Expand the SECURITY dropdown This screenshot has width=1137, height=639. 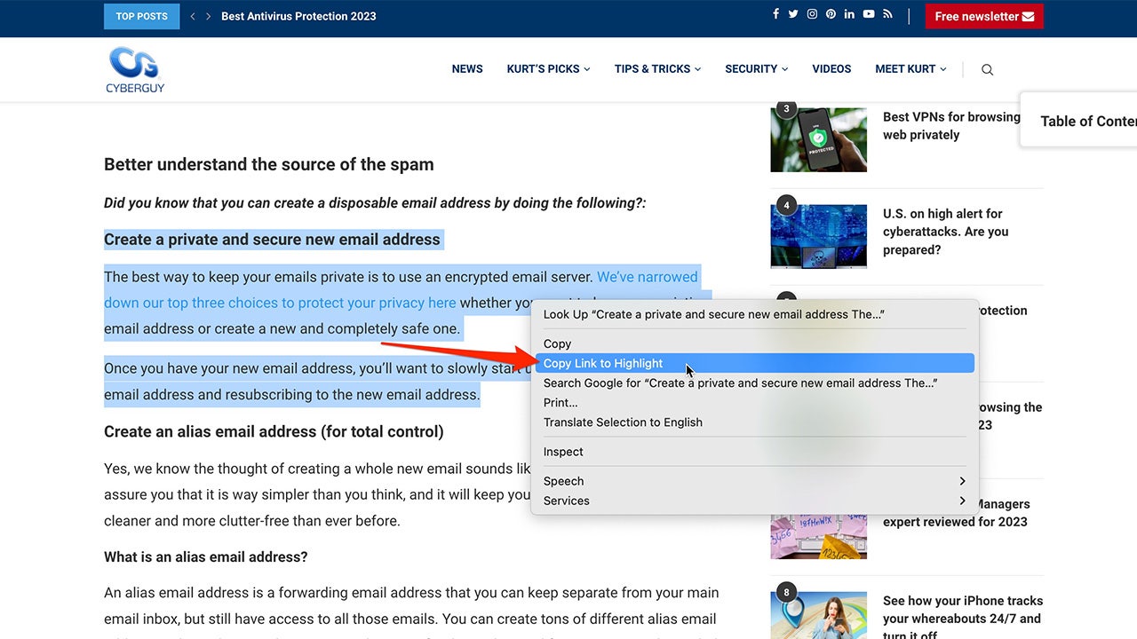[757, 68]
